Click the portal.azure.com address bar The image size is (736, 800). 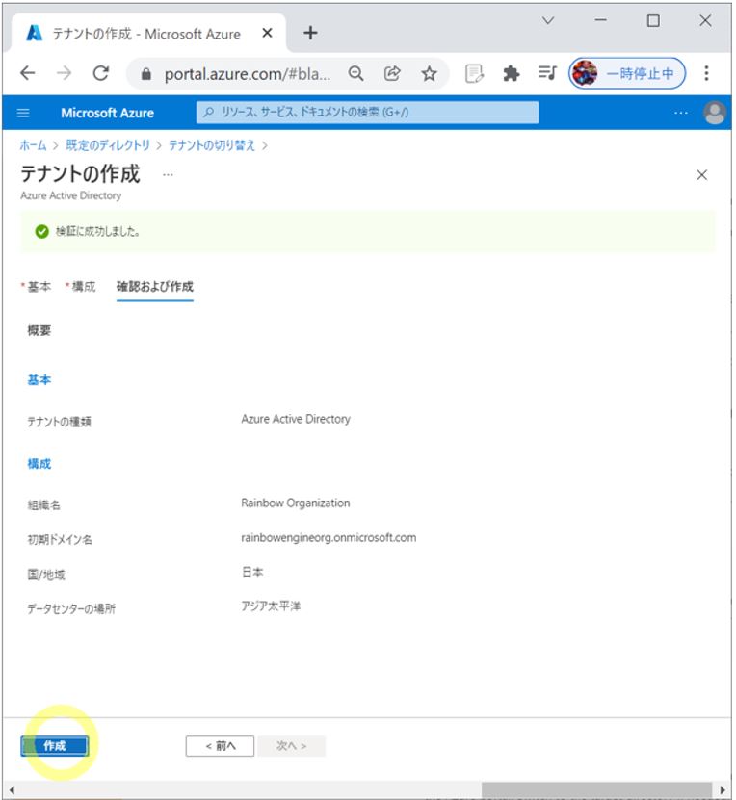coord(247,74)
